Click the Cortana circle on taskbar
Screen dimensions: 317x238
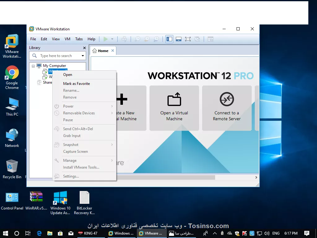point(17,233)
